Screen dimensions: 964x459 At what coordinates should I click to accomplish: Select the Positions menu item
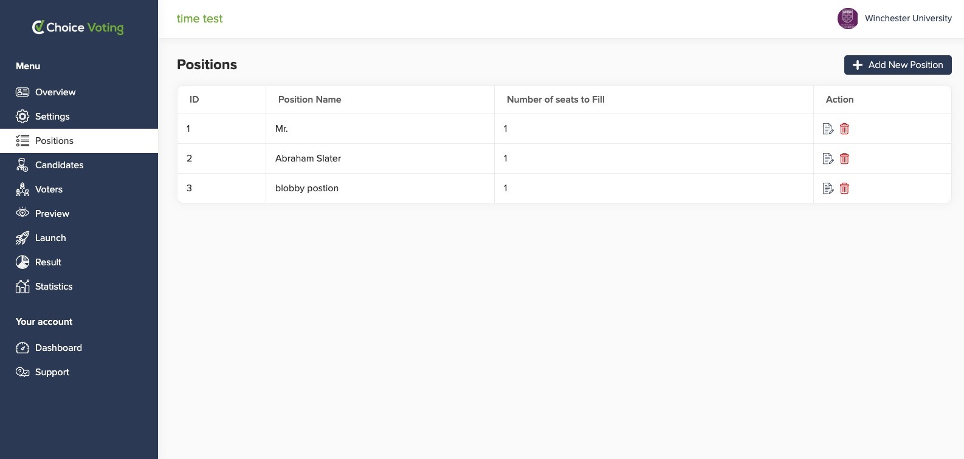click(x=79, y=141)
